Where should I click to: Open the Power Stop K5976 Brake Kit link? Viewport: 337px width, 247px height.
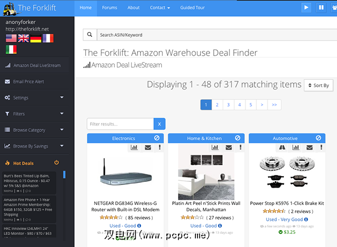click(x=287, y=203)
